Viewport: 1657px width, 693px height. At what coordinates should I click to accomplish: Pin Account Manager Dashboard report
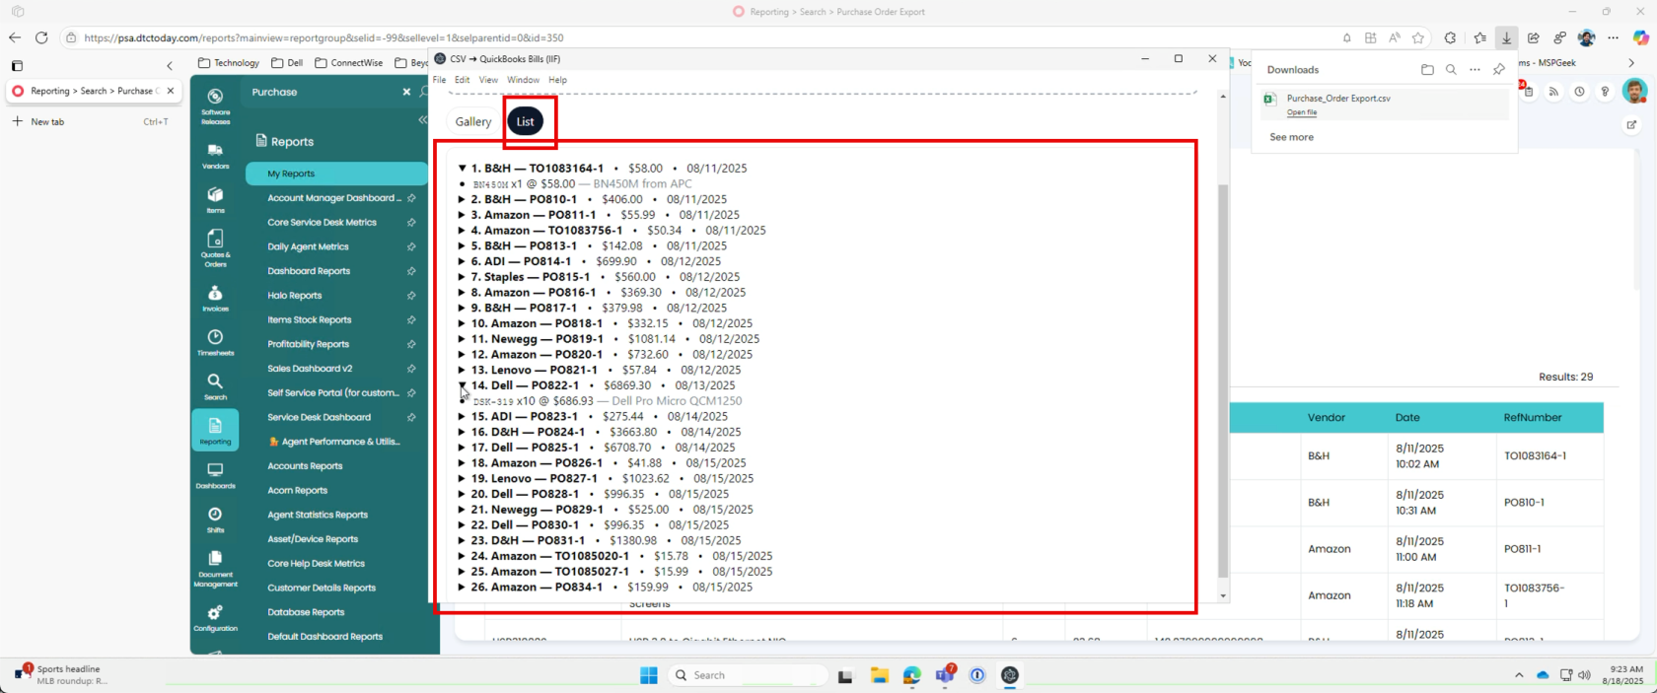(x=411, y=198)
